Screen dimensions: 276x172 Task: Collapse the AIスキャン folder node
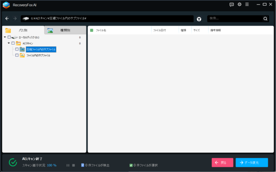[9, 43]
